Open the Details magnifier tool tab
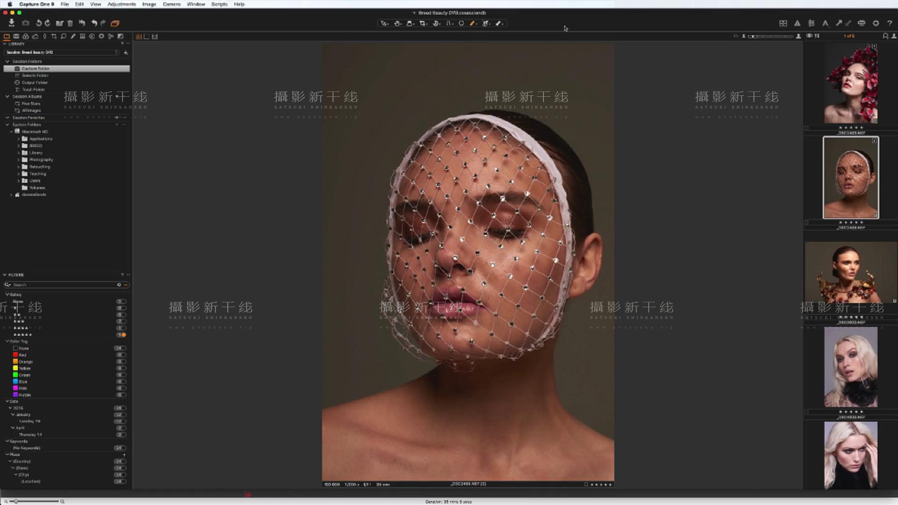Screen dimensions: 898x505 64,36
